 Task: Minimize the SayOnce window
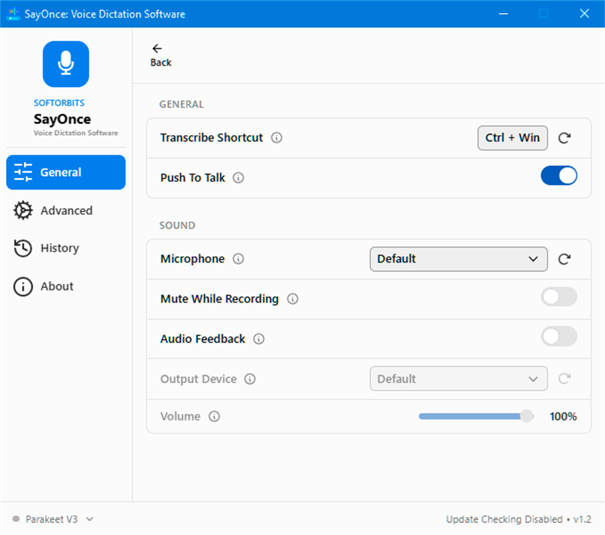click(503, 14)
